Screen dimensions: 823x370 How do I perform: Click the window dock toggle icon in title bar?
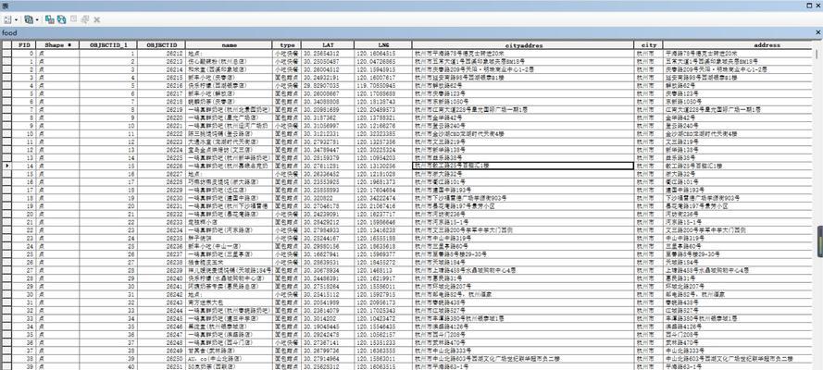(x=809, y=6)
